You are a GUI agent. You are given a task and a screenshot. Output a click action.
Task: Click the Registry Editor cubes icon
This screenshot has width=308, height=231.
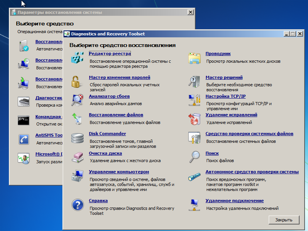77,57
